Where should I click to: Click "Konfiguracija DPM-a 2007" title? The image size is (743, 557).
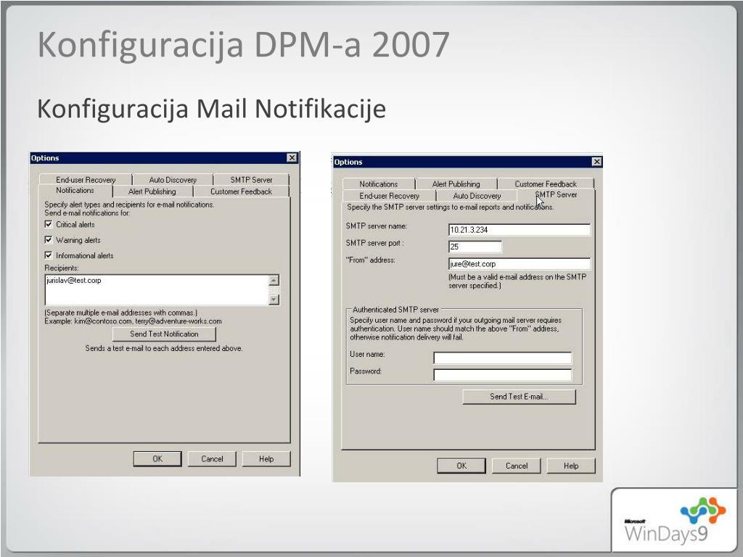[x=243, y=45]
